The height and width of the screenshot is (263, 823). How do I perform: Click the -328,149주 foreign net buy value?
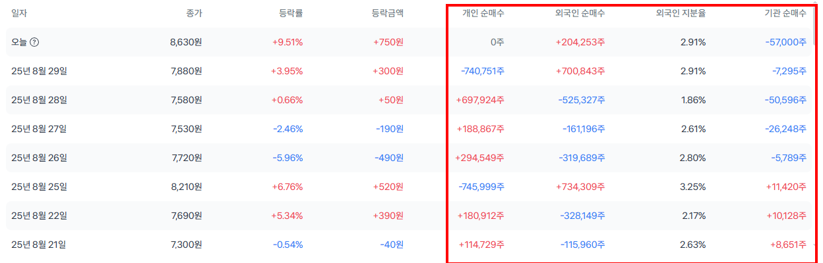(x=582, y=216)
